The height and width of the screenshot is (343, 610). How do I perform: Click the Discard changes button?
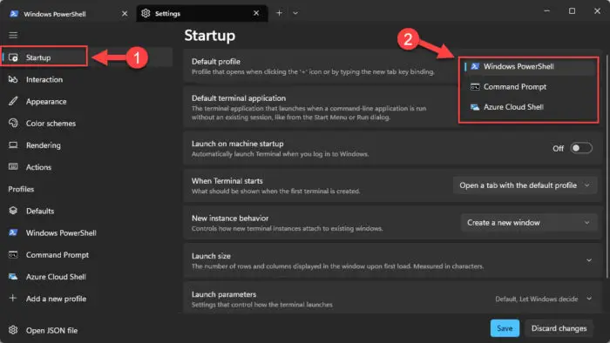coord(559,328)
